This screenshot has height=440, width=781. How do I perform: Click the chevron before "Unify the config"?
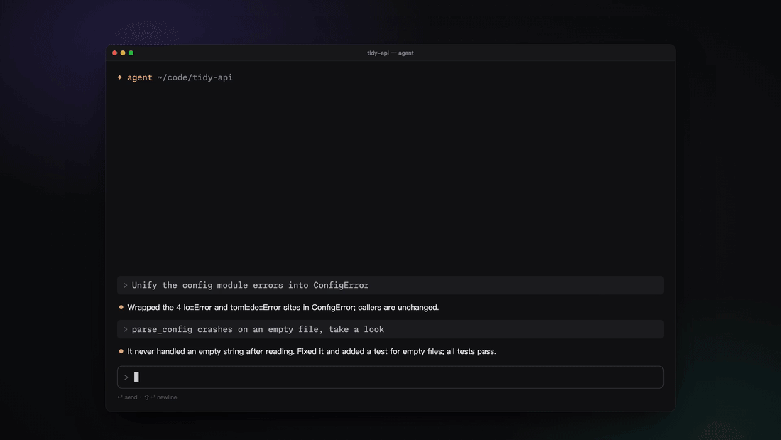(125, 285)
